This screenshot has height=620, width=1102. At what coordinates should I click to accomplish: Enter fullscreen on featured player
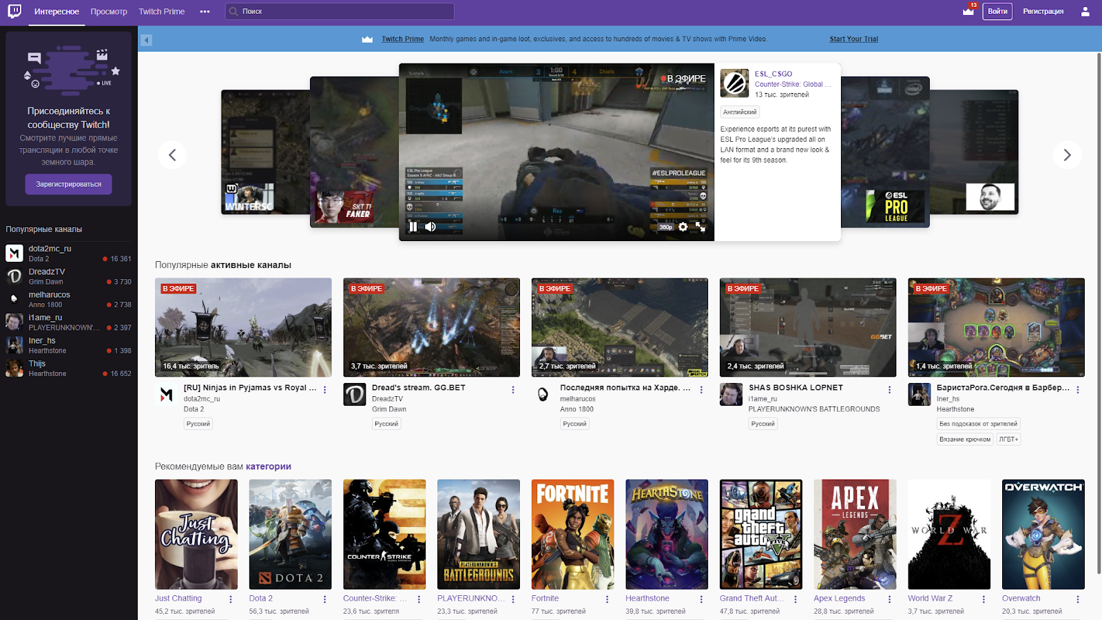point(700,227)
